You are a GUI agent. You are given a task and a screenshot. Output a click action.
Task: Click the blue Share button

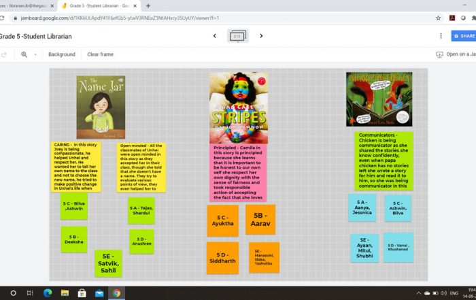[464, 36]
